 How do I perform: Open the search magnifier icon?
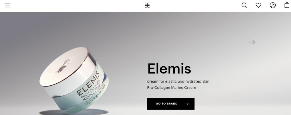click(x=244, y=5)
